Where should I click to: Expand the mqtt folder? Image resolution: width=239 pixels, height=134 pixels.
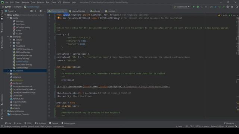click(x=11, y=43)
